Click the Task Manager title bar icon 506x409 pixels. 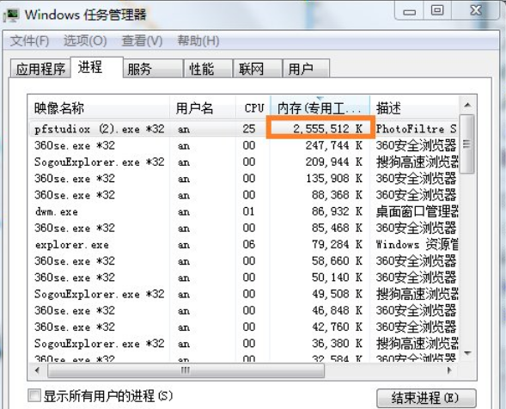[11, 15]
